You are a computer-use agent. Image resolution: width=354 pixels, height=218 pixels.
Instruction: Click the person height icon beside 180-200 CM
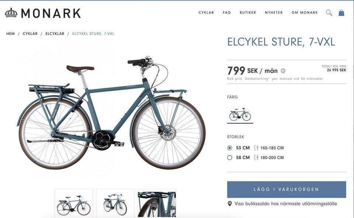[256, 158]
